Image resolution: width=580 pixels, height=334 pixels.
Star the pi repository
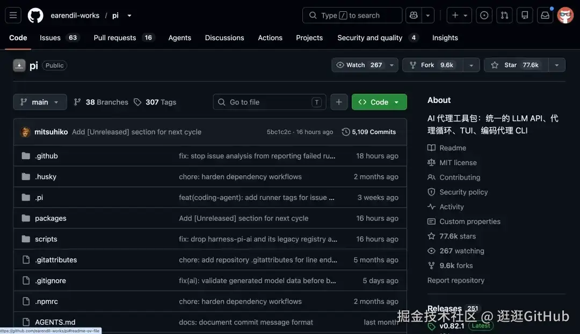pos(516,65)
